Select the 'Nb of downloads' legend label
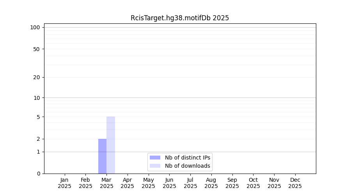The height and width of the screenshot is (195, 351). (187, 166)
